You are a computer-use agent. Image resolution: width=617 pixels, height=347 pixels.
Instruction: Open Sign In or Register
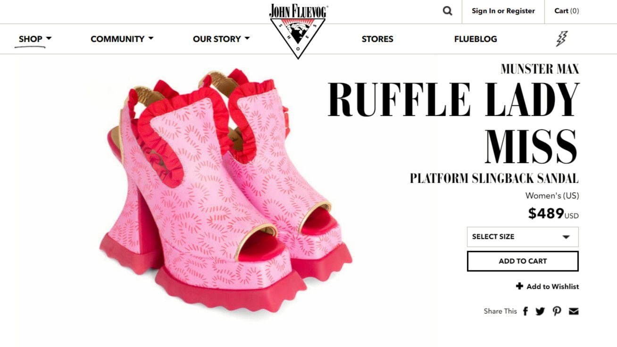click(503, 11)
